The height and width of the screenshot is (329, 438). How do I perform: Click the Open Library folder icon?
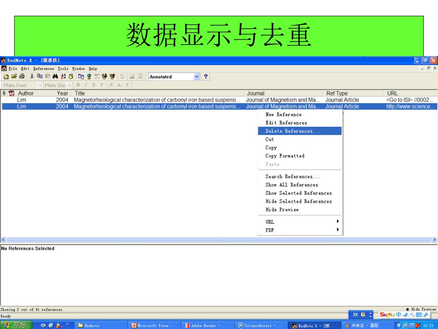(14, 76)
